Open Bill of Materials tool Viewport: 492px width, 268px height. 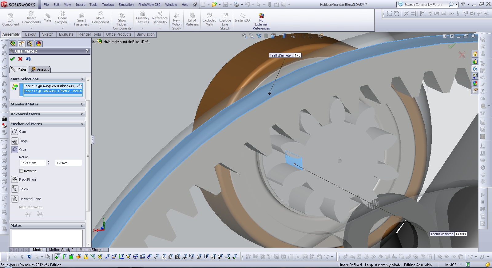[192, 19]
